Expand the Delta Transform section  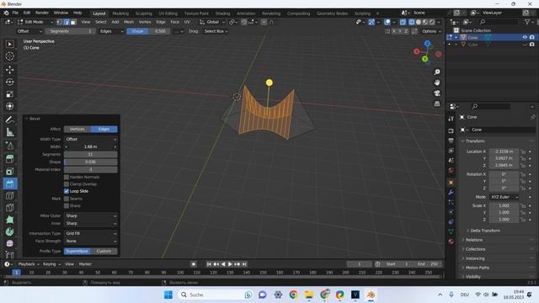tap(485, 231)
